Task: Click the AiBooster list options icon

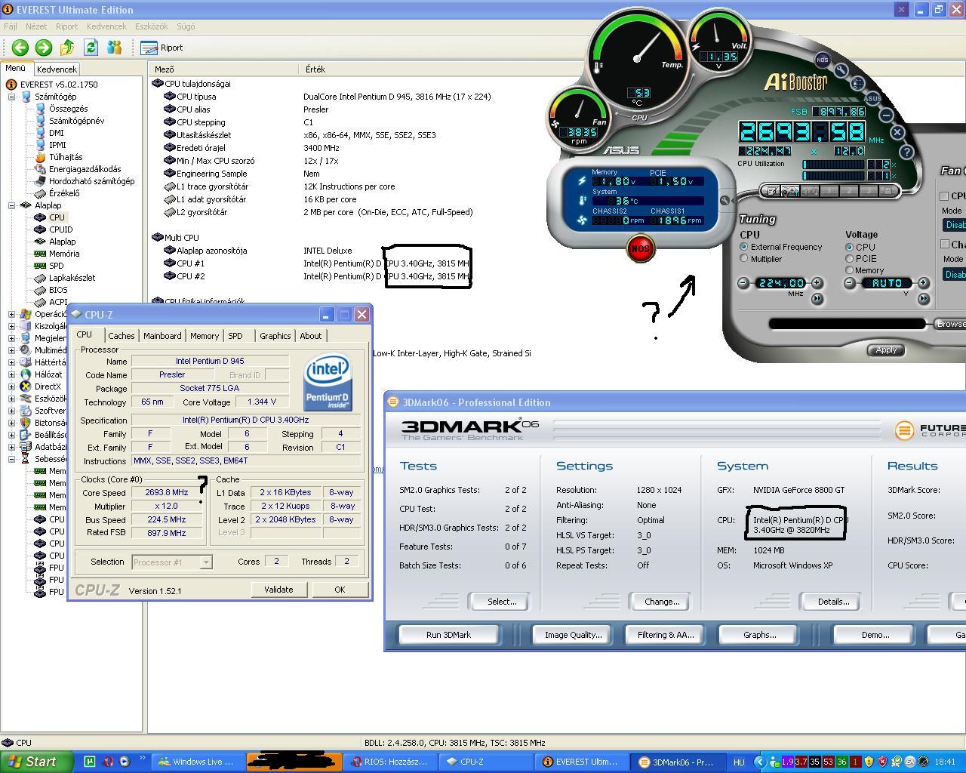Action: click(x=857, y=83)
